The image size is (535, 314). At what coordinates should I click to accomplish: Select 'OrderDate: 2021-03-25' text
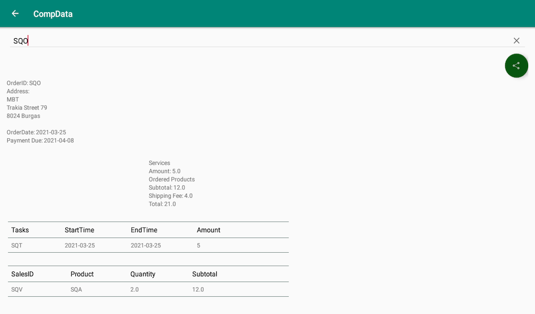(36, 132)
